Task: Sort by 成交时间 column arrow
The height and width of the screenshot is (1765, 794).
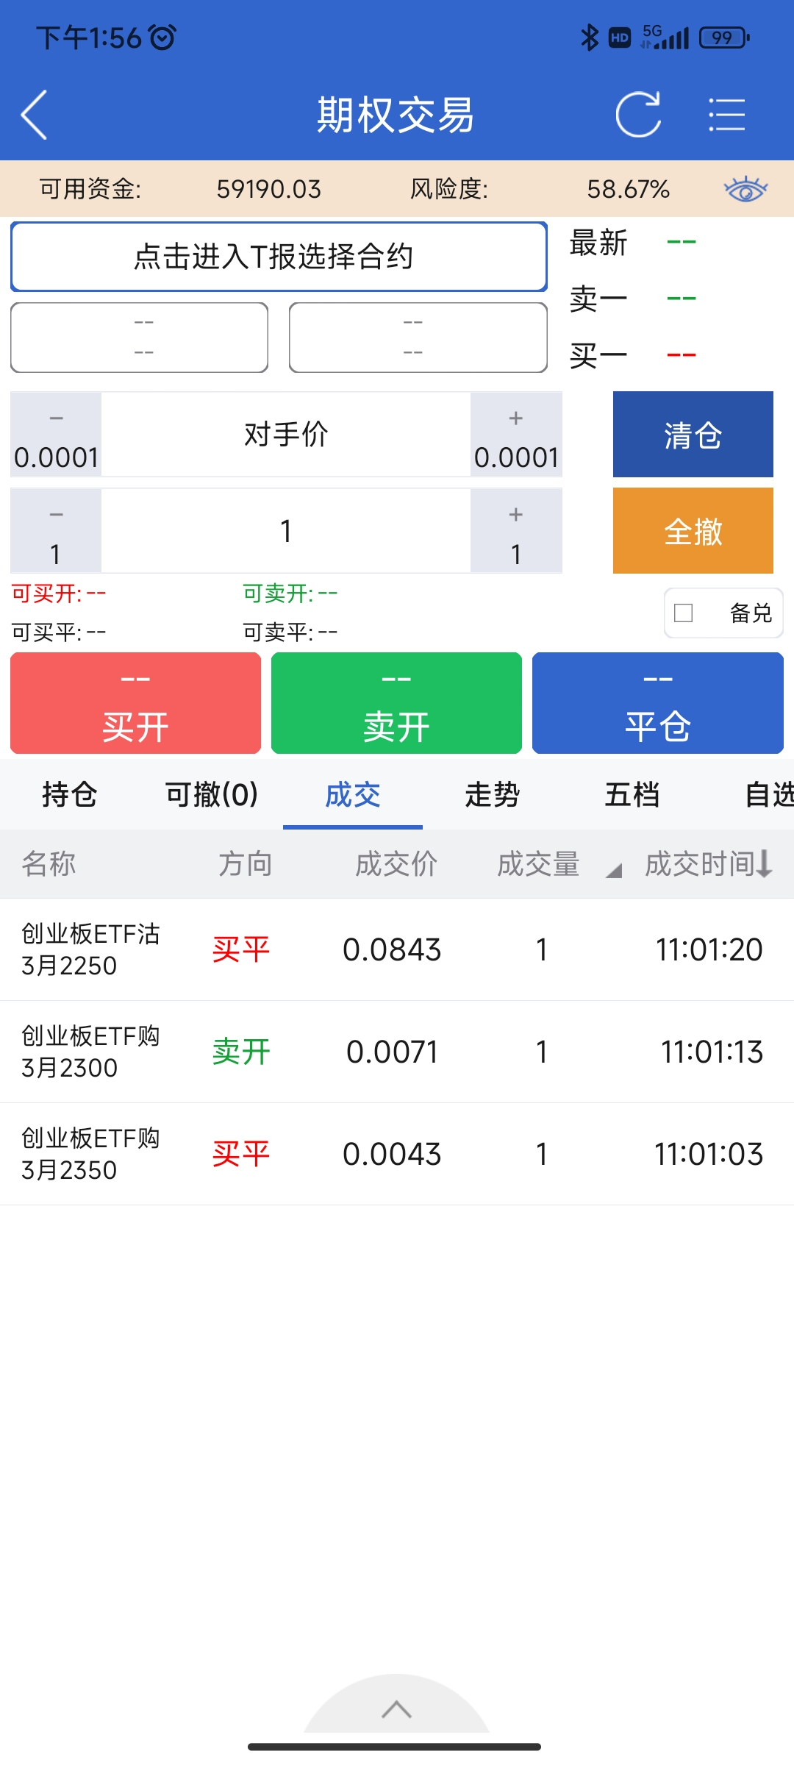Action: coord(764,863)
